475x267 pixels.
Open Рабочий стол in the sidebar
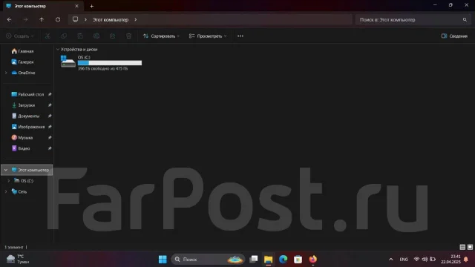[x=27, y=94]
